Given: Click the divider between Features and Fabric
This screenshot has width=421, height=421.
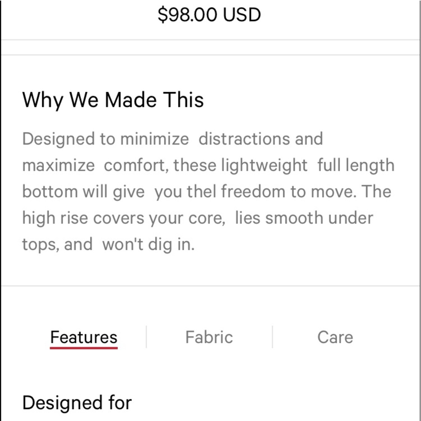Looking at the screenshot, I should click(146, 336).
